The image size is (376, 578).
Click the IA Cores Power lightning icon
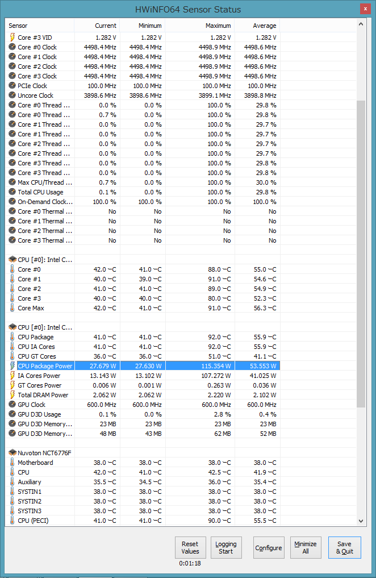click(x=12, y=375)
